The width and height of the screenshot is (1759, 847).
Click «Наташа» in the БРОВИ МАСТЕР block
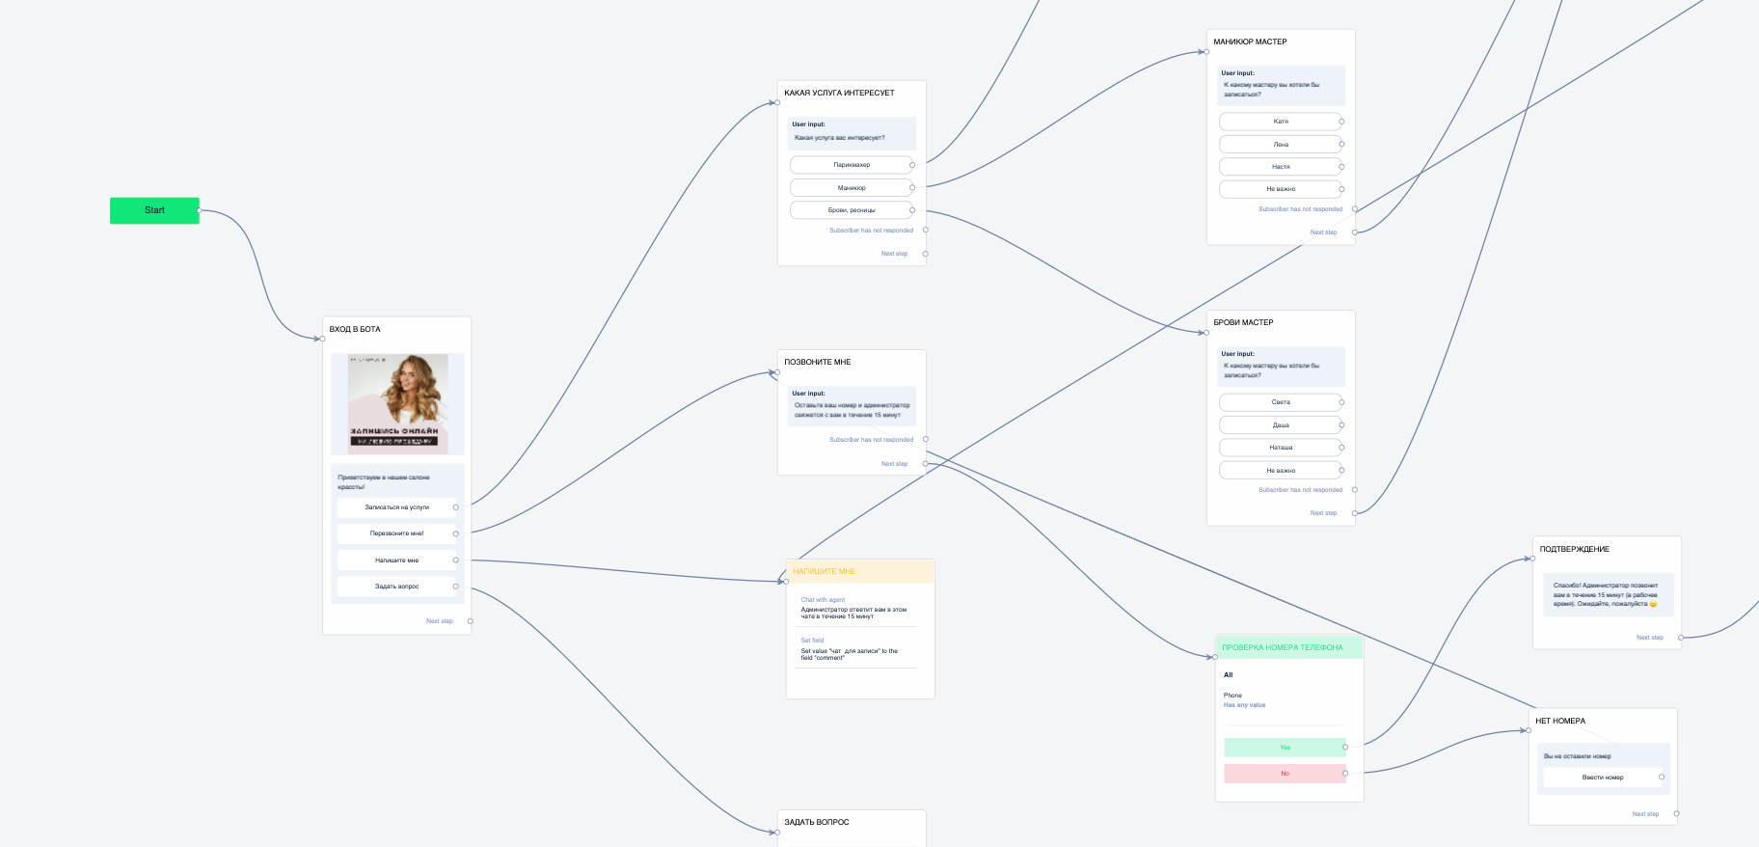point(1280,448)
